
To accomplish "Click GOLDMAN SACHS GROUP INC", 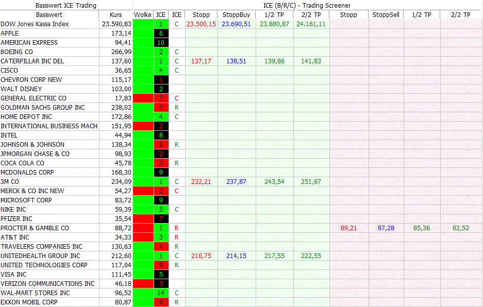I will 42,108.
